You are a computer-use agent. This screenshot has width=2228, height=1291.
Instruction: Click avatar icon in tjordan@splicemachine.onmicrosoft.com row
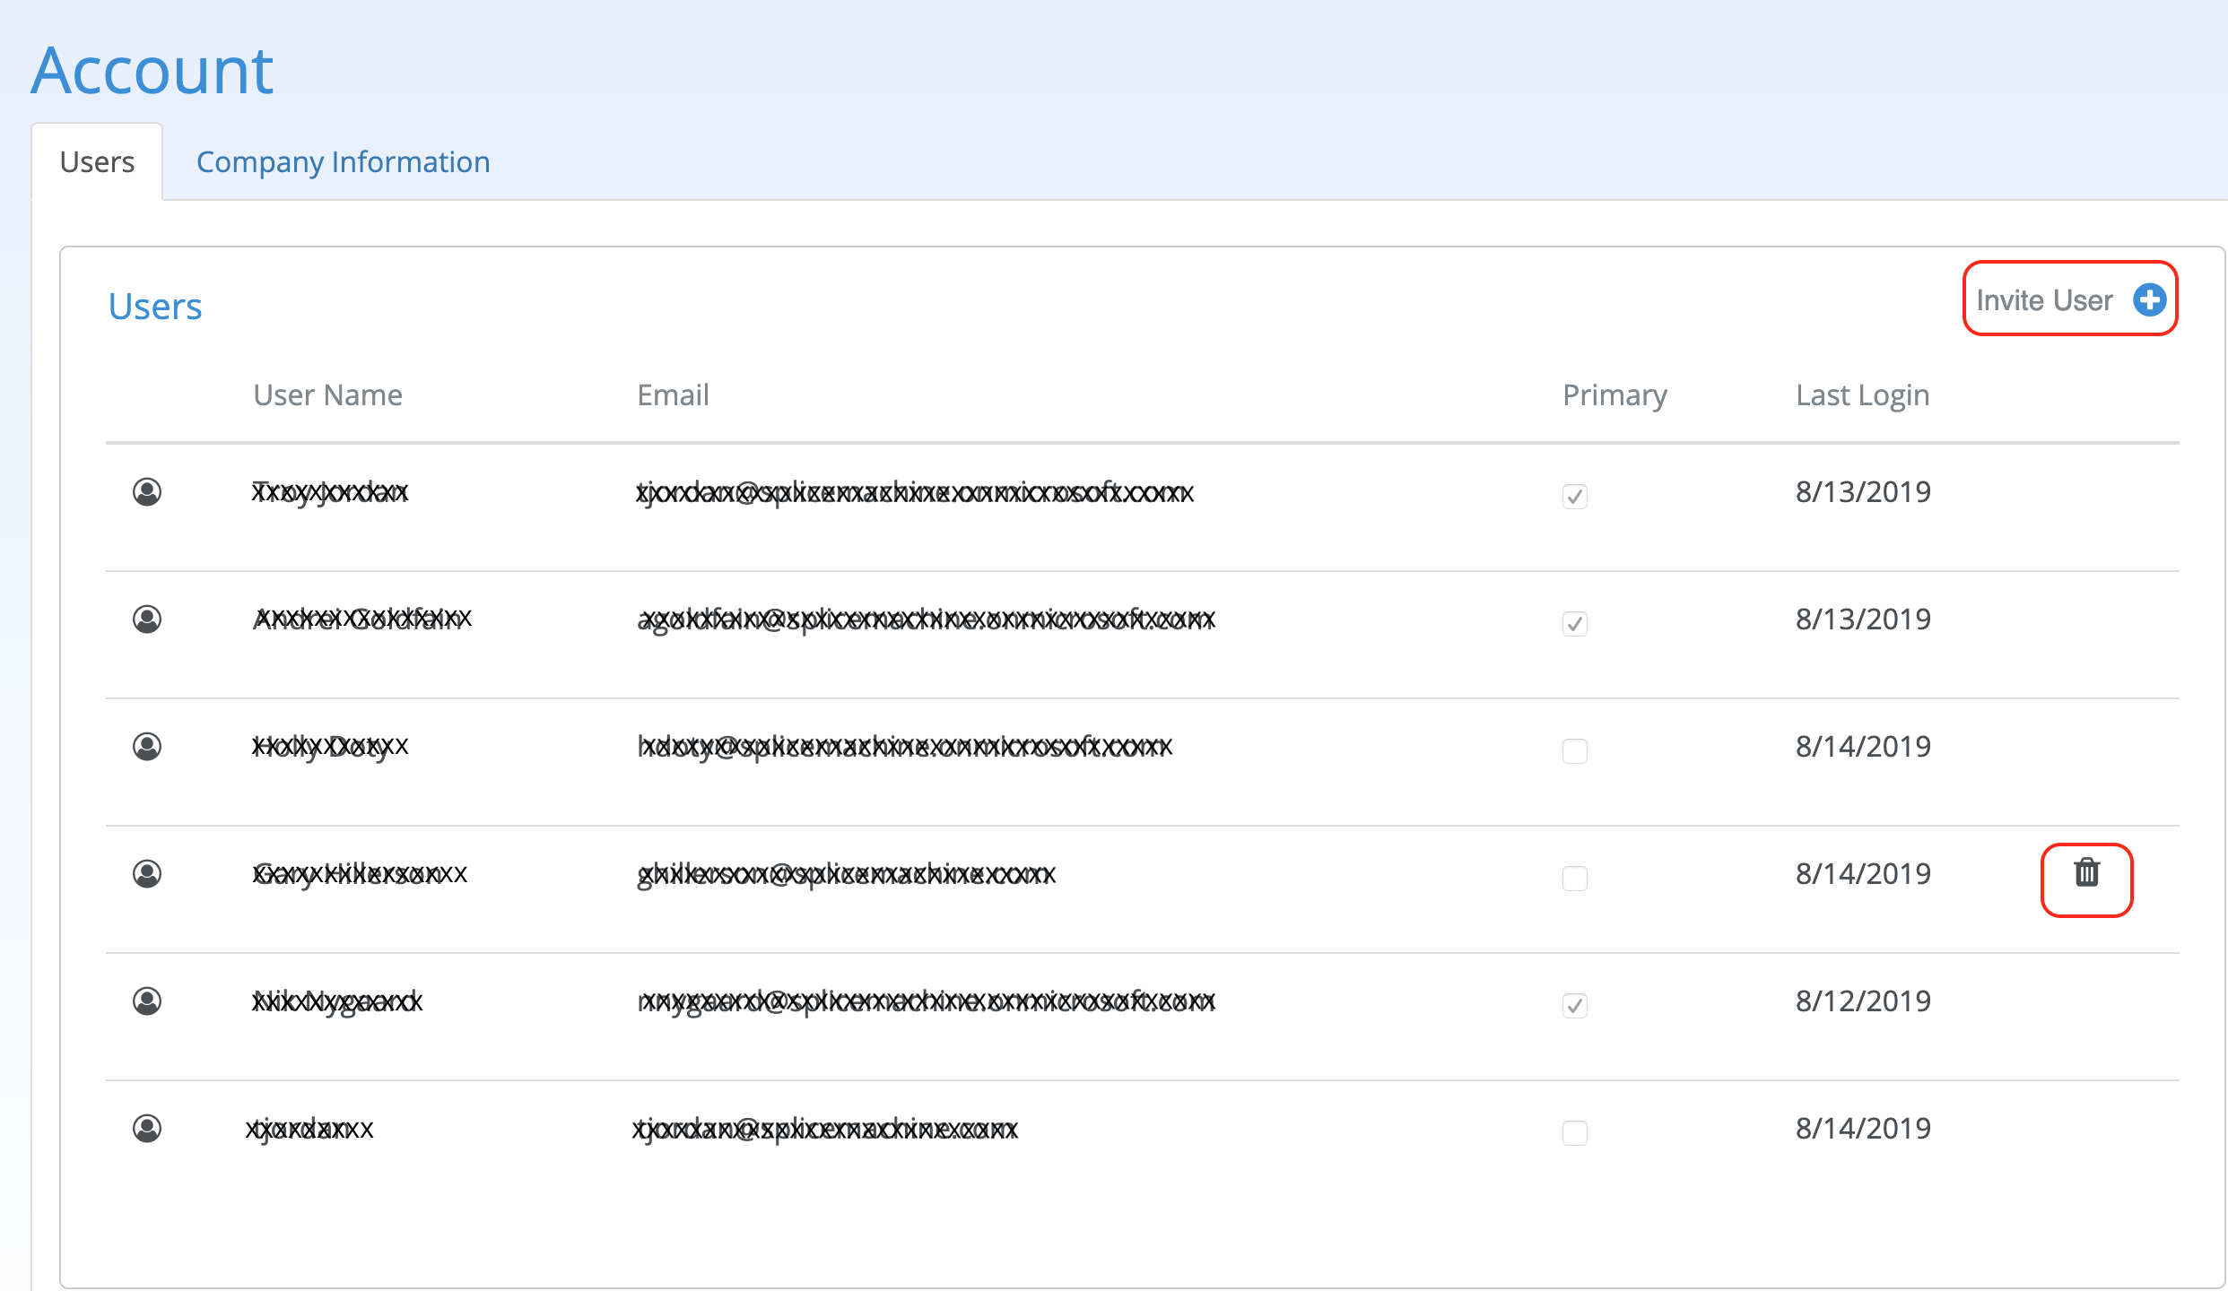tap(147, 491)
